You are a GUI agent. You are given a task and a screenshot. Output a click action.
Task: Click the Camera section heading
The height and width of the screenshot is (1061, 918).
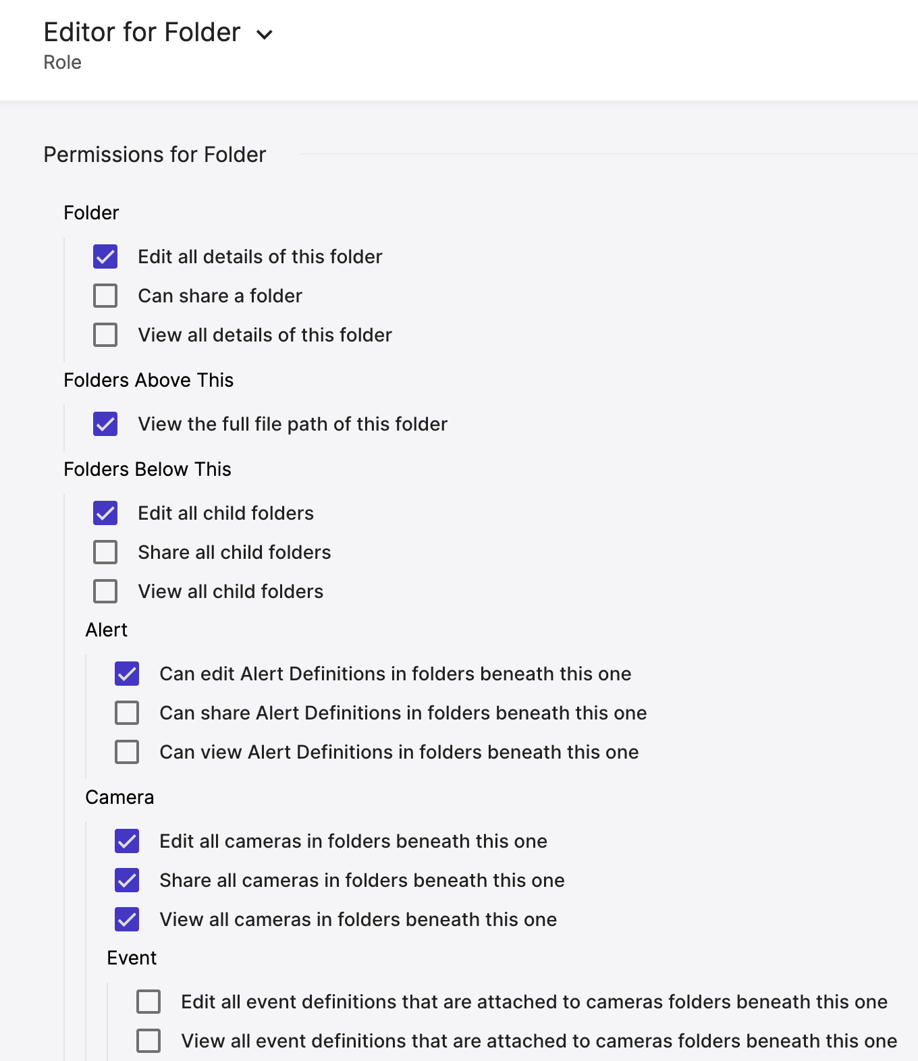click(119, 797)
